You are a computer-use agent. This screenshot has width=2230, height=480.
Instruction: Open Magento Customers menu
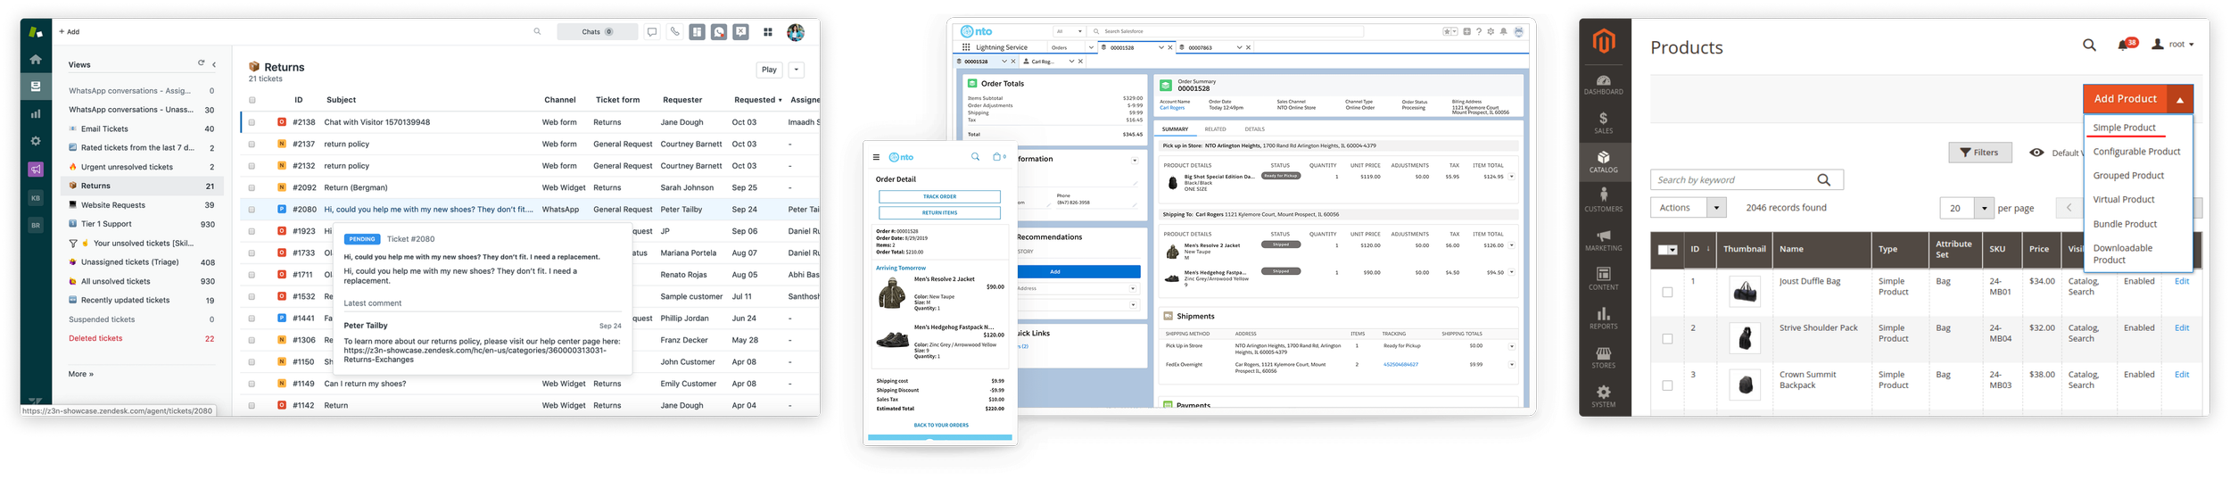click(x=1604, y=201)
